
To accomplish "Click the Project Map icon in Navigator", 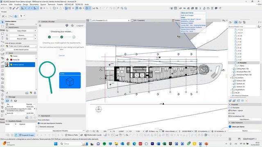I will (230, 22).
